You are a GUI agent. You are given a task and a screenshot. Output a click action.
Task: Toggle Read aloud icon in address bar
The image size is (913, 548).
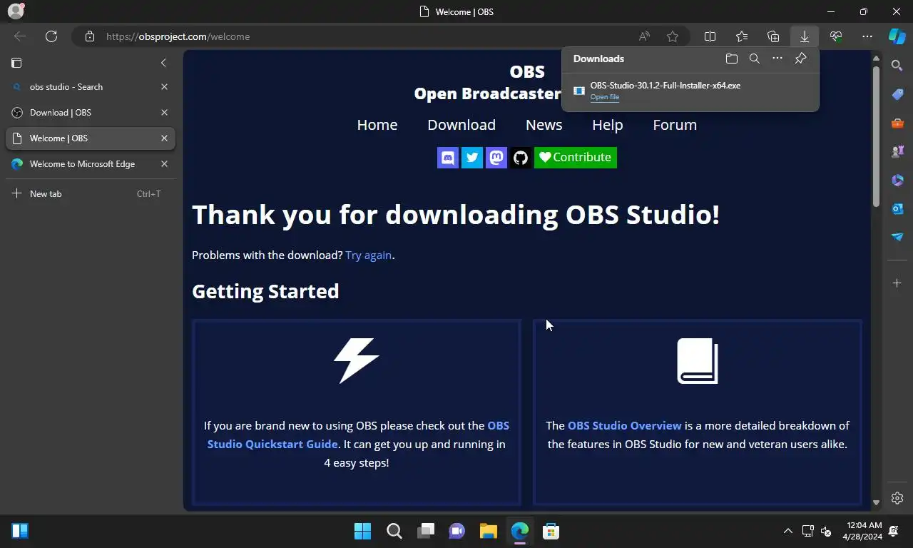click(x=644, y=36)
